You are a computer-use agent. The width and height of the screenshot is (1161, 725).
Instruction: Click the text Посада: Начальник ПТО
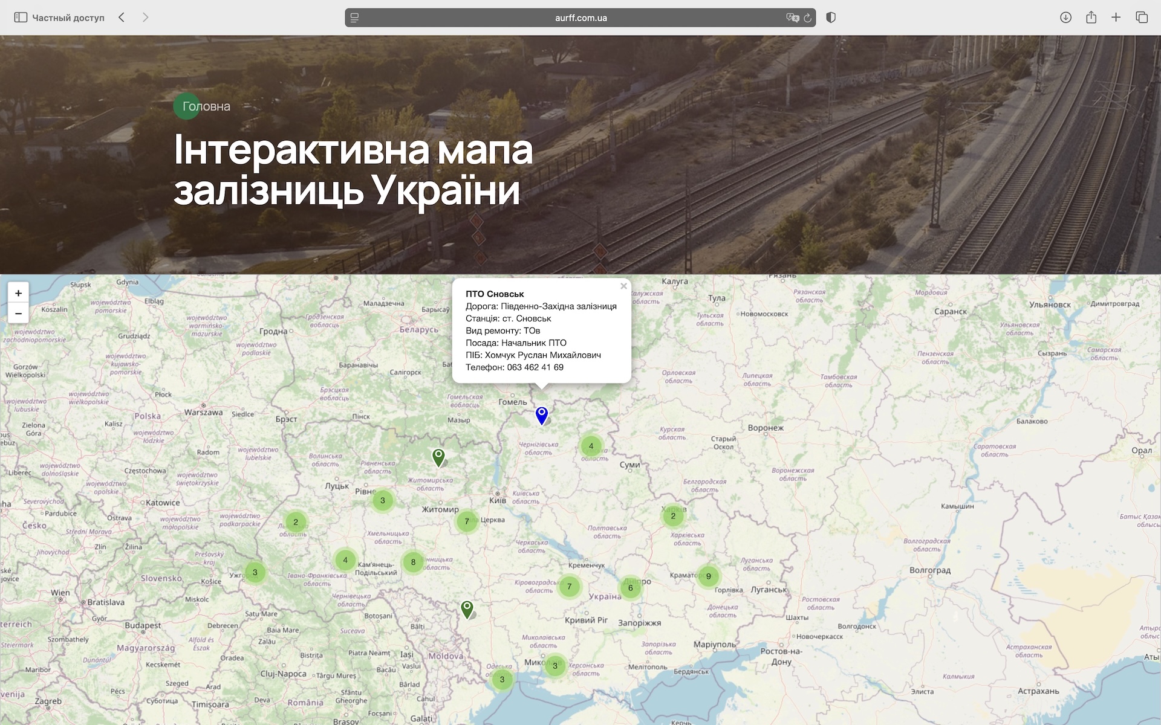tap(516, 343)
